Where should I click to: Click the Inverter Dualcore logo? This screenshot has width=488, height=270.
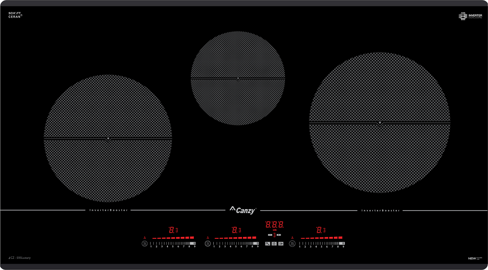[470, 16]
